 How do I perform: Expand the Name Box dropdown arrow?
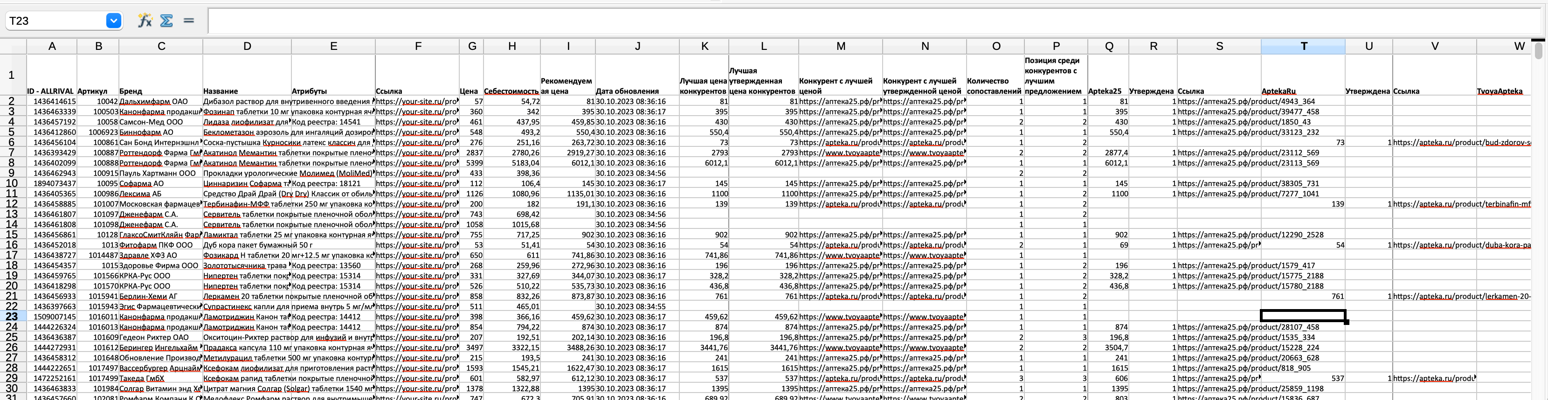[x=114, y=21]
